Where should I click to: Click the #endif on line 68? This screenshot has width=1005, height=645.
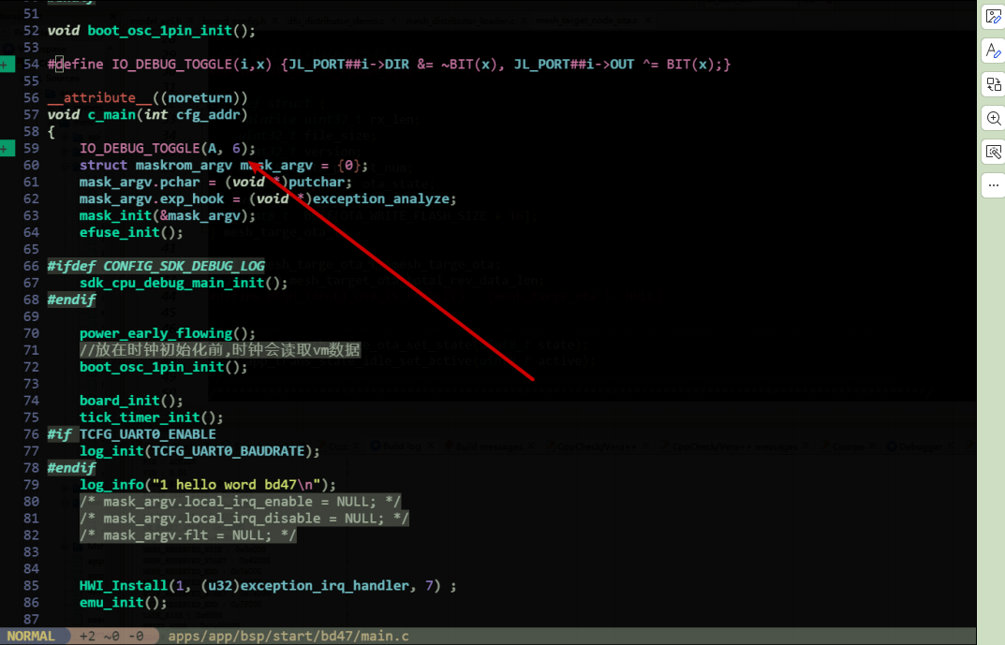tap(71, 300)
